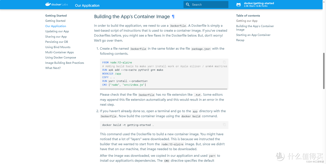Image resolution: width=326 pixels, height=164 pixels.
Task: Open Image Building Best Practices
Action: click(x=65, y=63)
